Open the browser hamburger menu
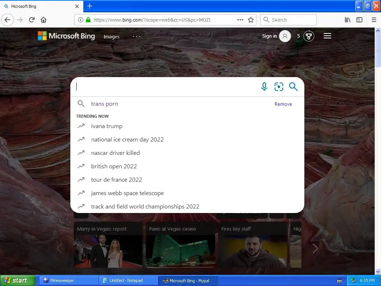Viewport: 381px width, 286px height. (x=374, y=20)
